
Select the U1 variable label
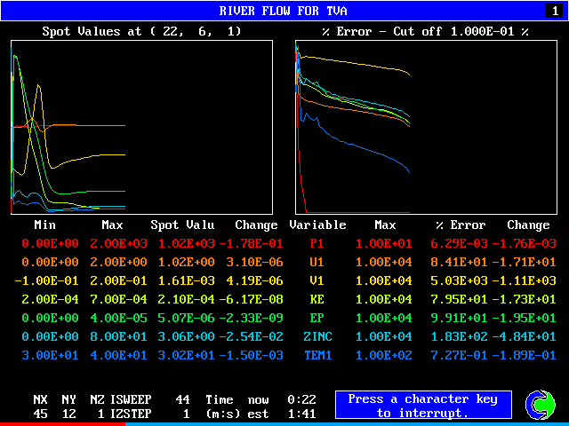pos(317,261)
